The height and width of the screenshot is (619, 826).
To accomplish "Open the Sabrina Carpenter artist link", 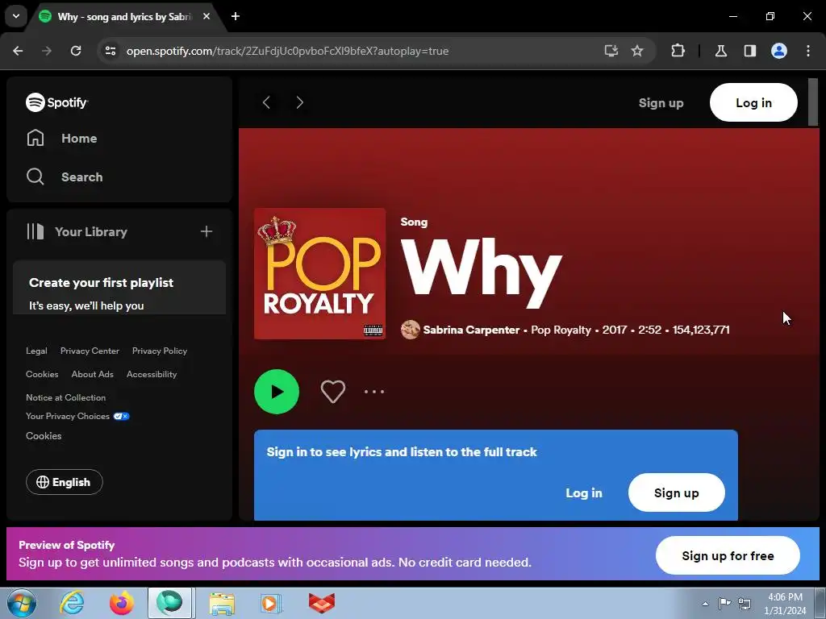I will pyautogui.click(x=471, y=330).
